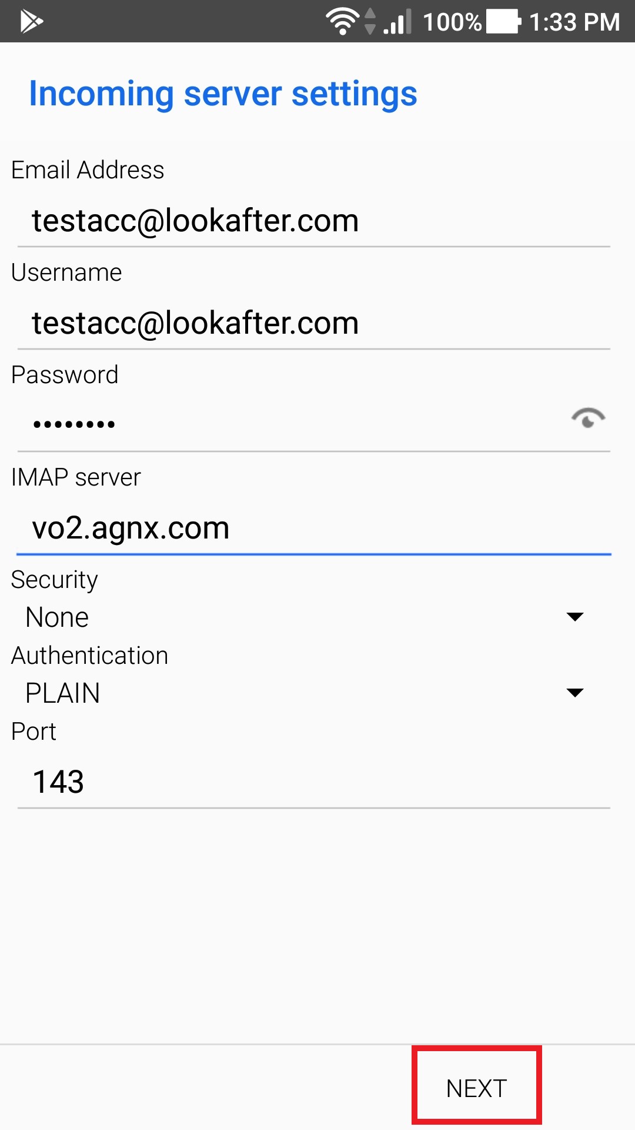Screen dimensions: 635x1130
Task: Open the Security dropdown arrow
Action: pos(574,617)
